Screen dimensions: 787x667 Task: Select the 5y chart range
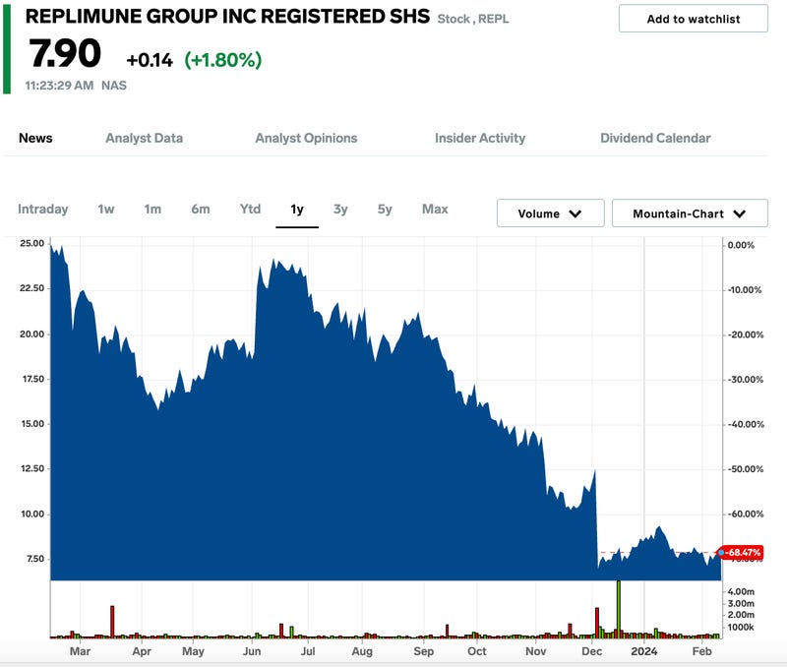click(385, 209)
